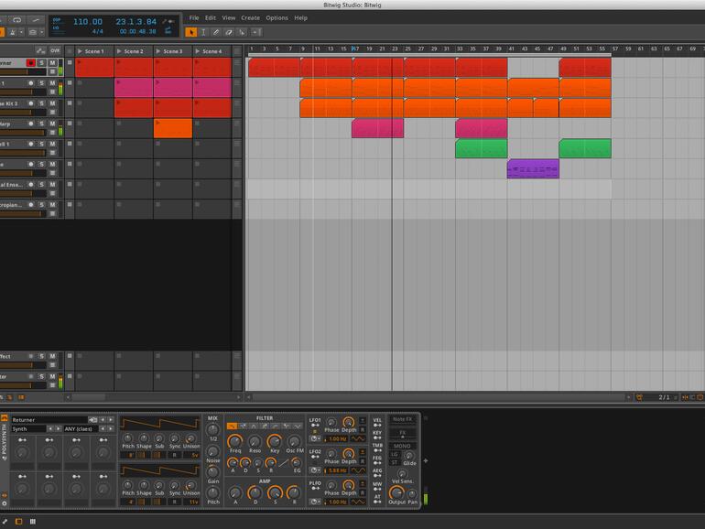Mute the Kit 3 track

(x=52, y=103)
